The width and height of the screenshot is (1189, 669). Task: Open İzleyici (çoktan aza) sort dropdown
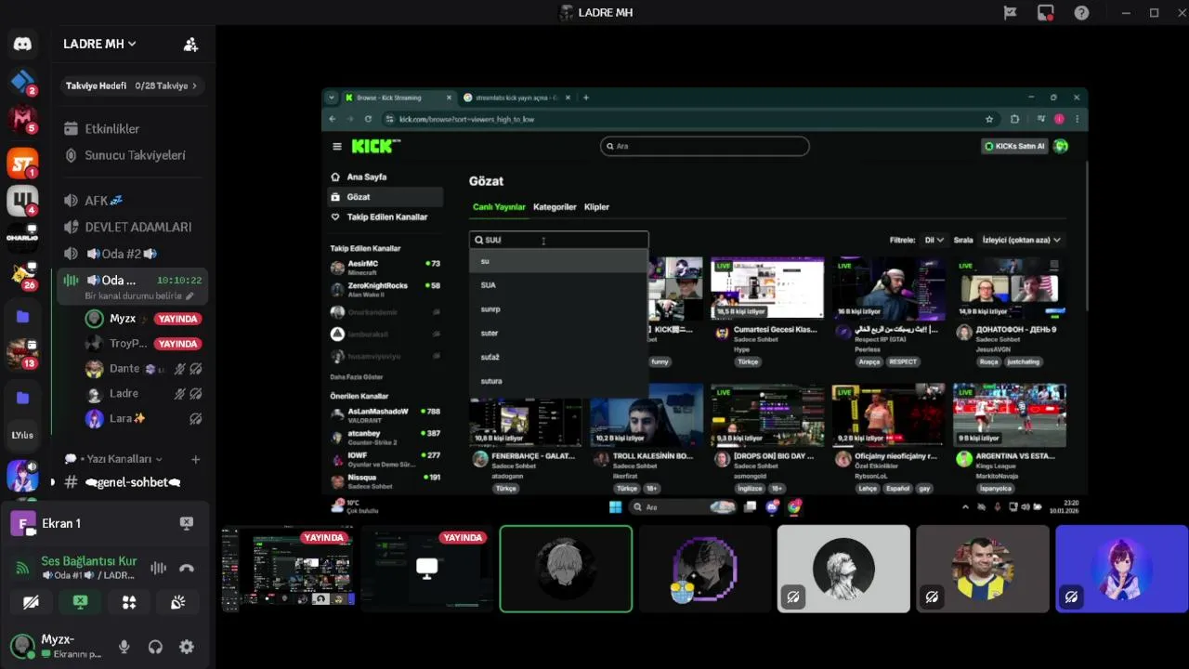(x=1022, y=240)
